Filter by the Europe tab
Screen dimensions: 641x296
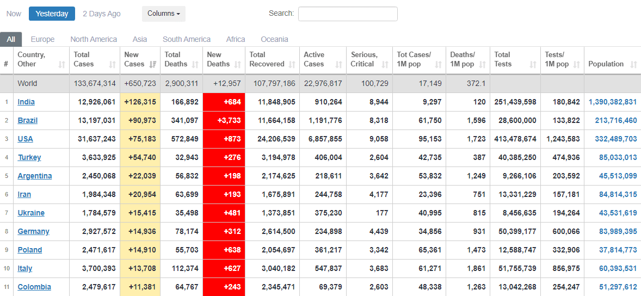[x=42, y=39]
